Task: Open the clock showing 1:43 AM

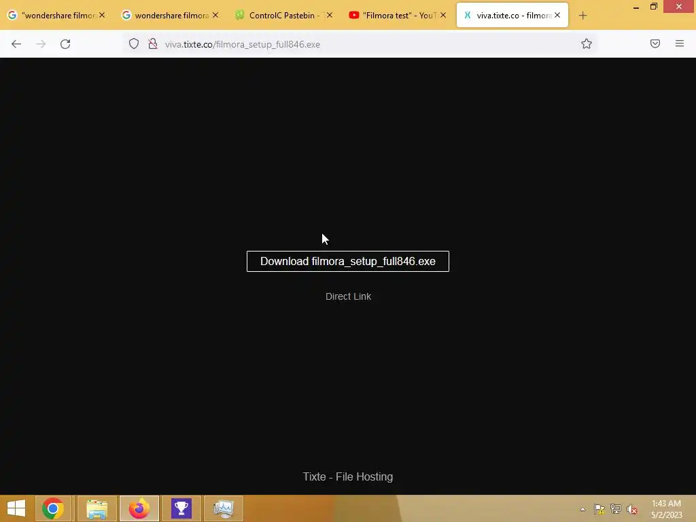Action: pos(666,509)
